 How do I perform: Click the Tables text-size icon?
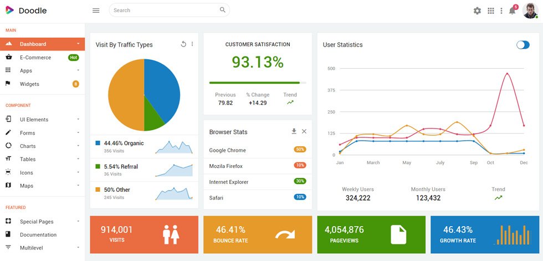click(8, 159)
